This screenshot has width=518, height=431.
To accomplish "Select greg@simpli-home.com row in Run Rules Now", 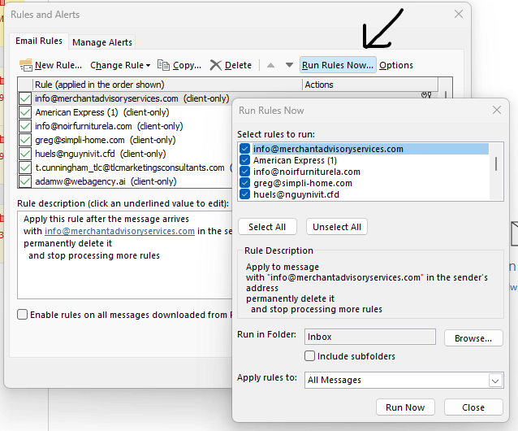I will click(370, 183).
